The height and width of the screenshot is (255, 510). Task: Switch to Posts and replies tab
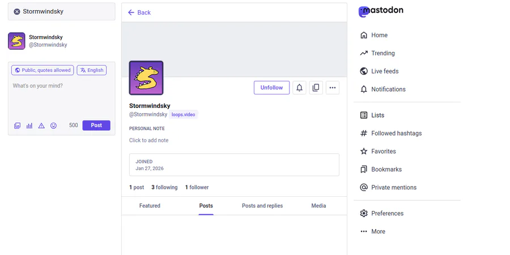point(262,206)
